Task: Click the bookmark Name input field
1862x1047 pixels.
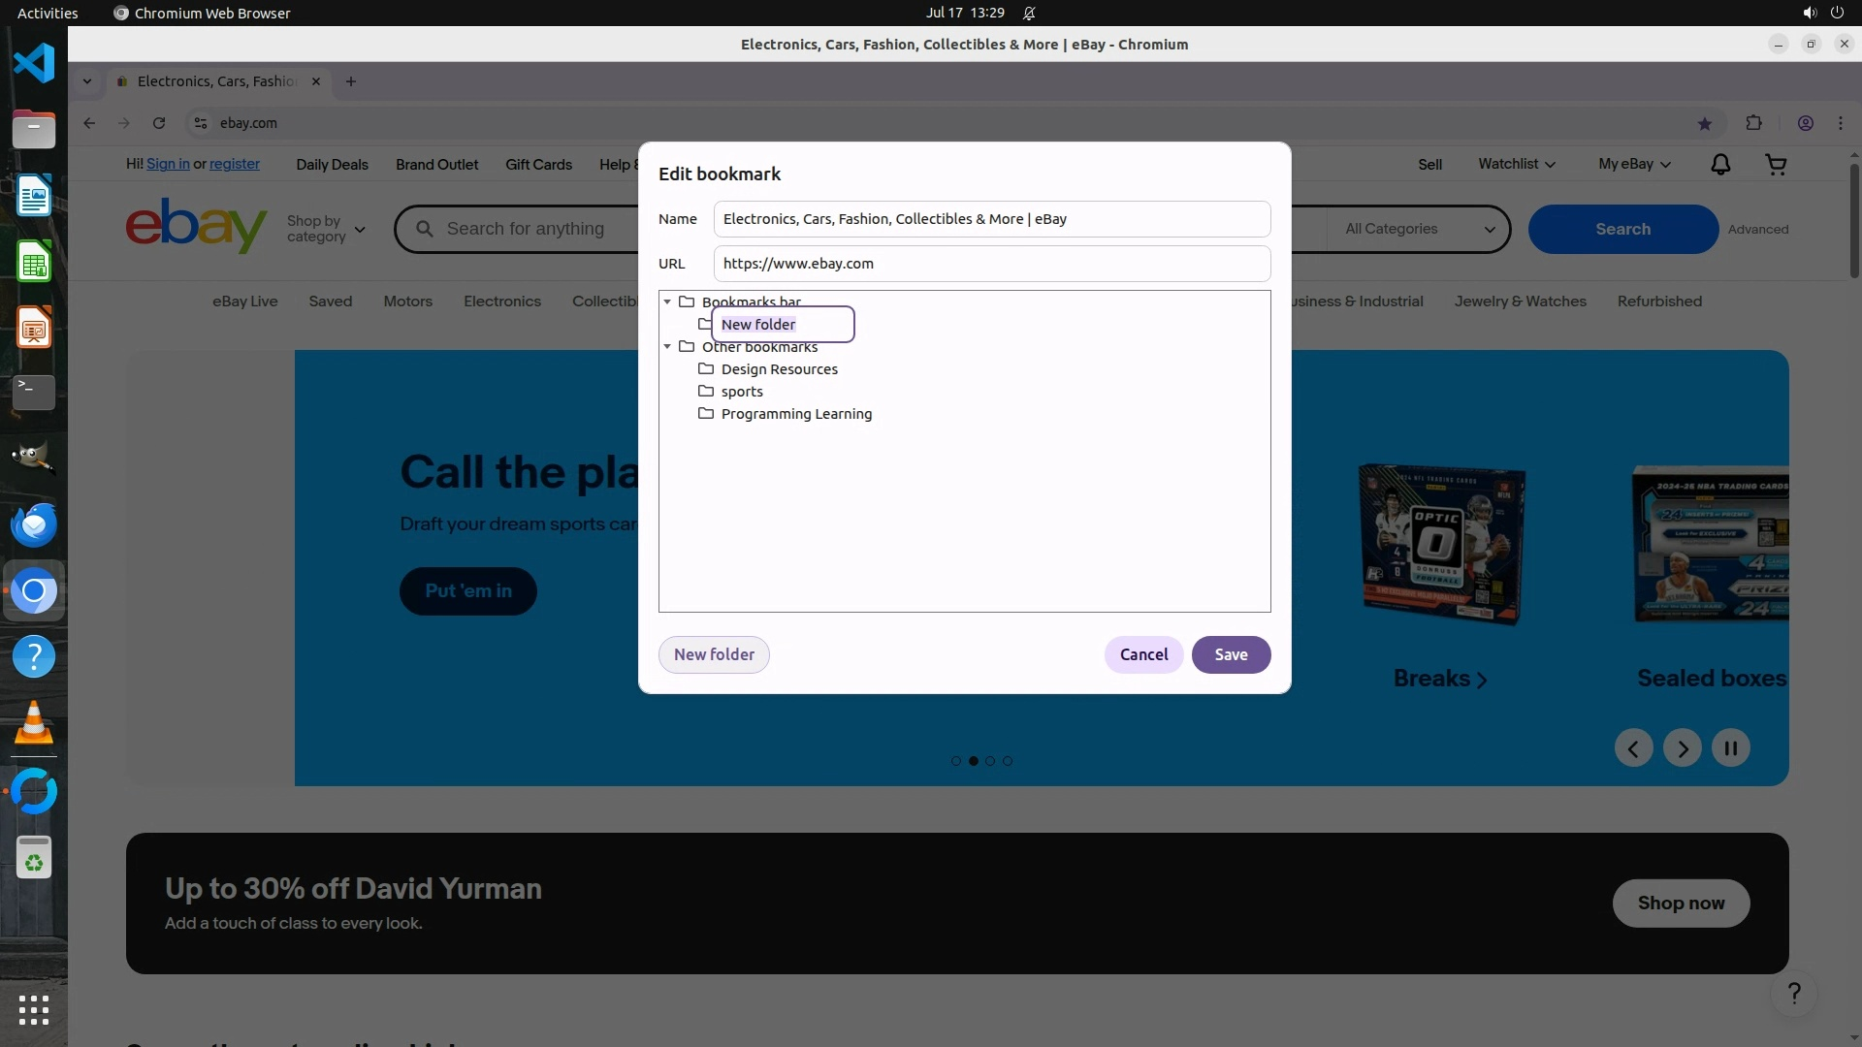Action: [x=991, y=219]
